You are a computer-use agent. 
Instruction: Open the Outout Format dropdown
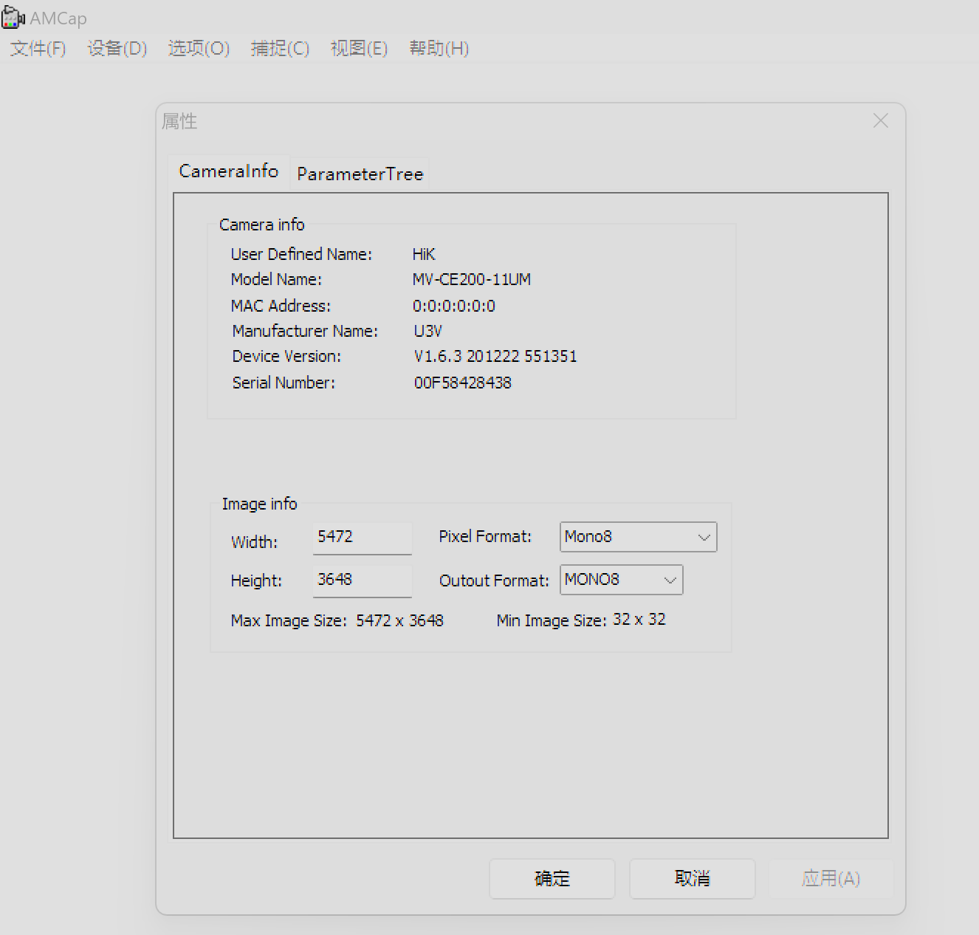pyautogui.click(x=622, y=580)
